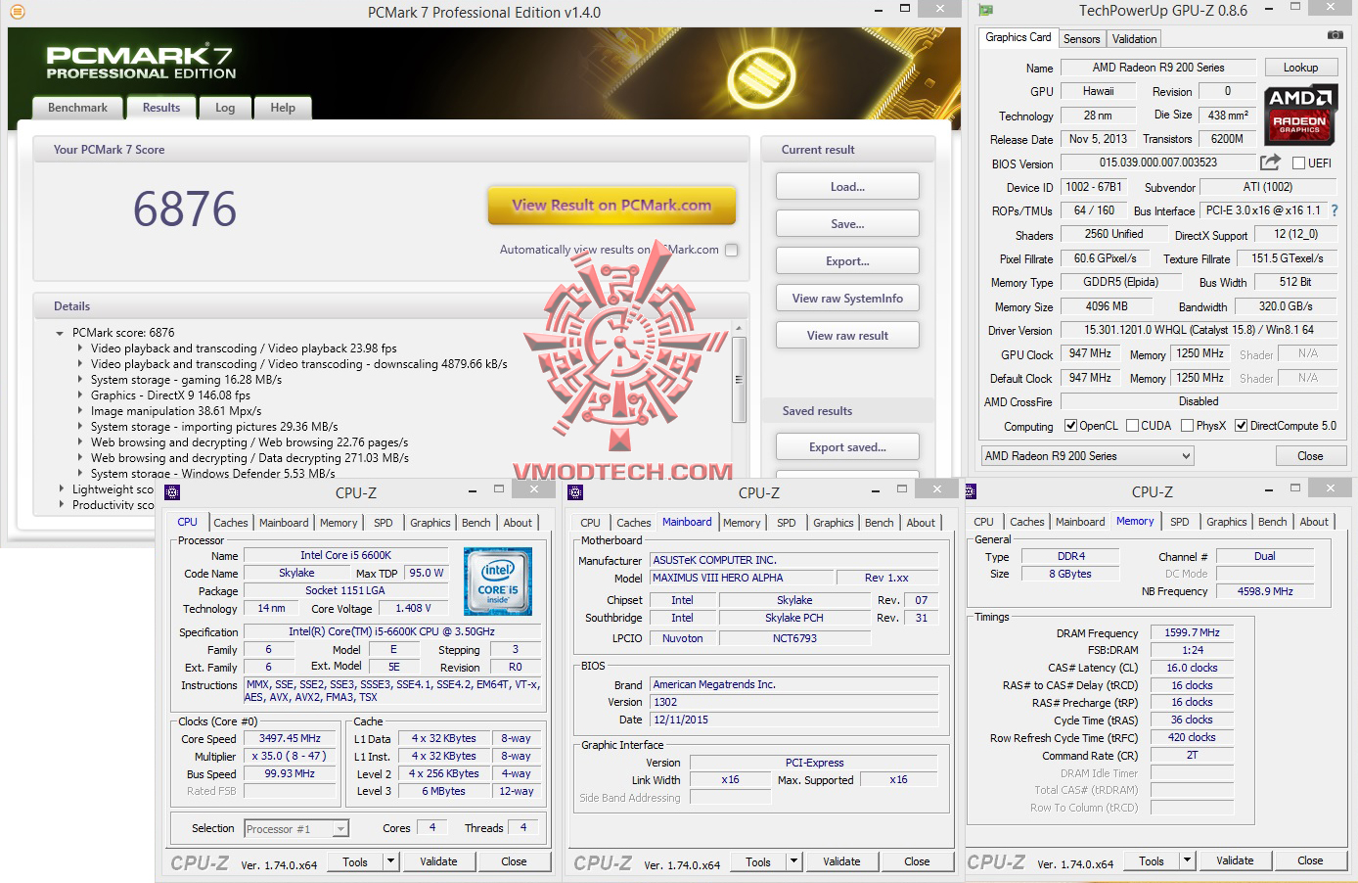The image size is (1358, 883).
Task: Click the Bus Interface question mark help icon
Action: point(1335,210)
